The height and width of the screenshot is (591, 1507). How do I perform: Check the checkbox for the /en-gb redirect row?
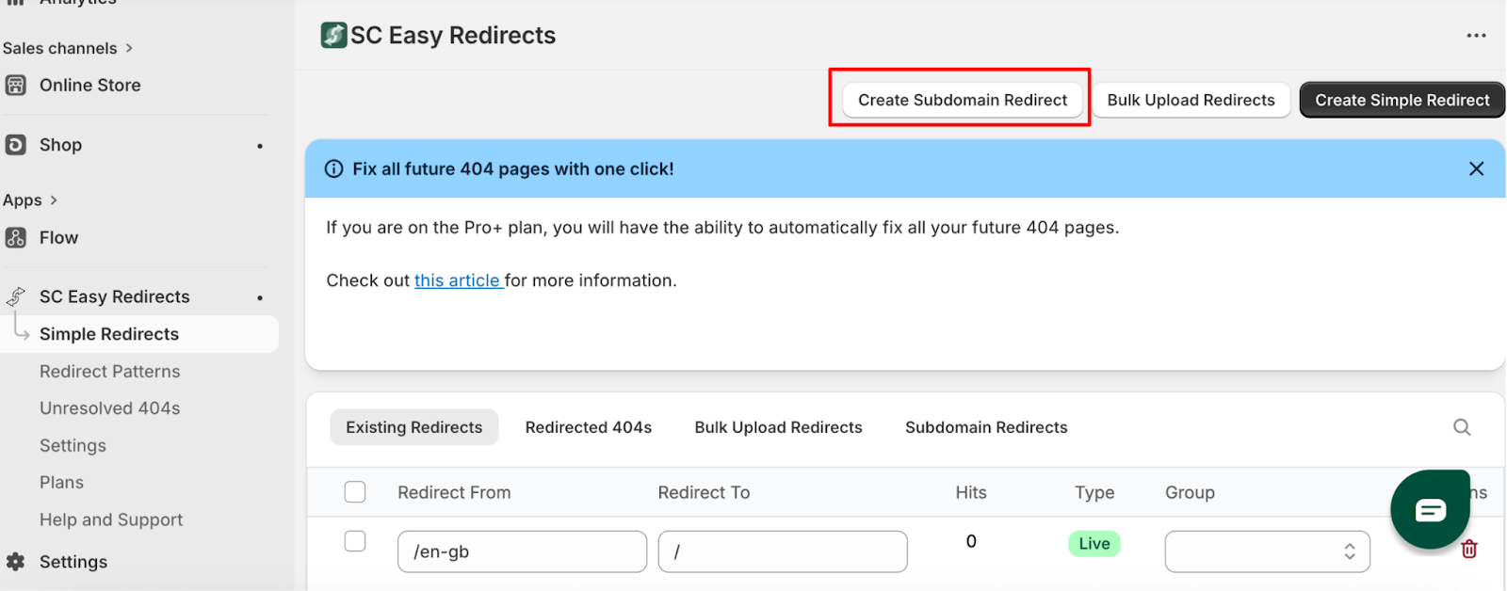(355, 542)
